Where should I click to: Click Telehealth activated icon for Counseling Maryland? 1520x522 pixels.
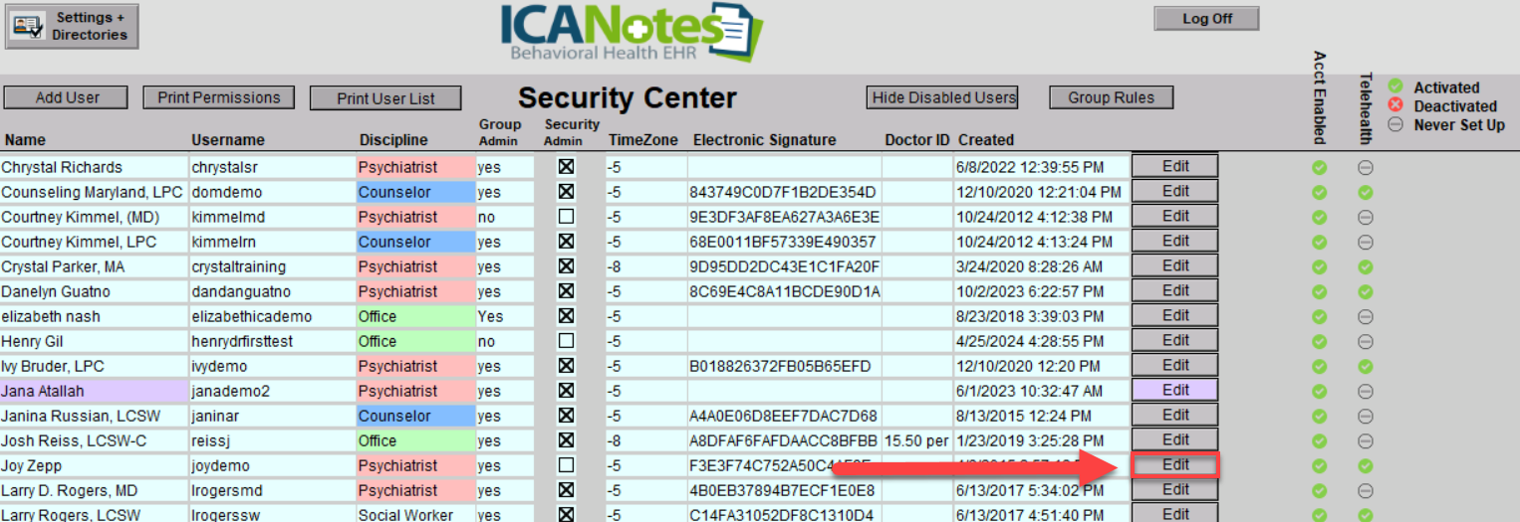[1366, 192]
